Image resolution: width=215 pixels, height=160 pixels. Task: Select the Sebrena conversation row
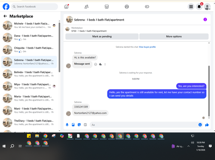tap(29, 62)
